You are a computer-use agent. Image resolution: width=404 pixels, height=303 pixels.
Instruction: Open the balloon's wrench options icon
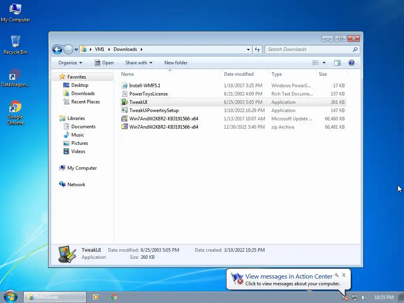337,275
